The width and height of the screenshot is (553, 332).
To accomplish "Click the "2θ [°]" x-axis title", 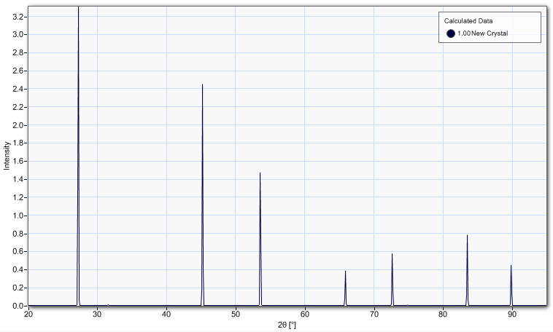I will [x=287, y=324].
